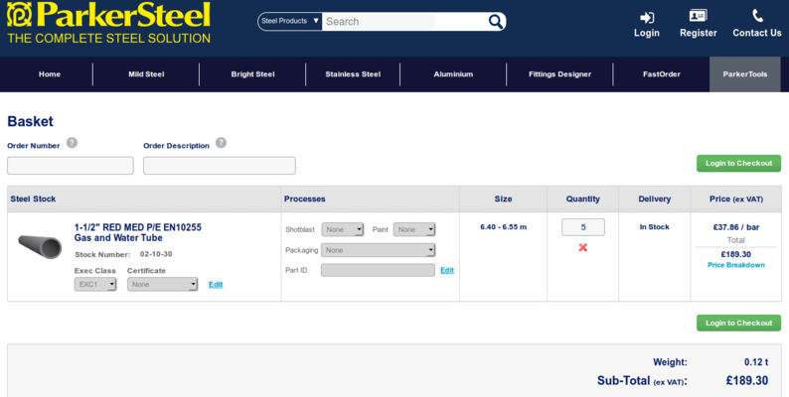Click the Contact Us text link
Image resolution: width=789 pixels, height=397 pixels.
(x=757, y=33)
